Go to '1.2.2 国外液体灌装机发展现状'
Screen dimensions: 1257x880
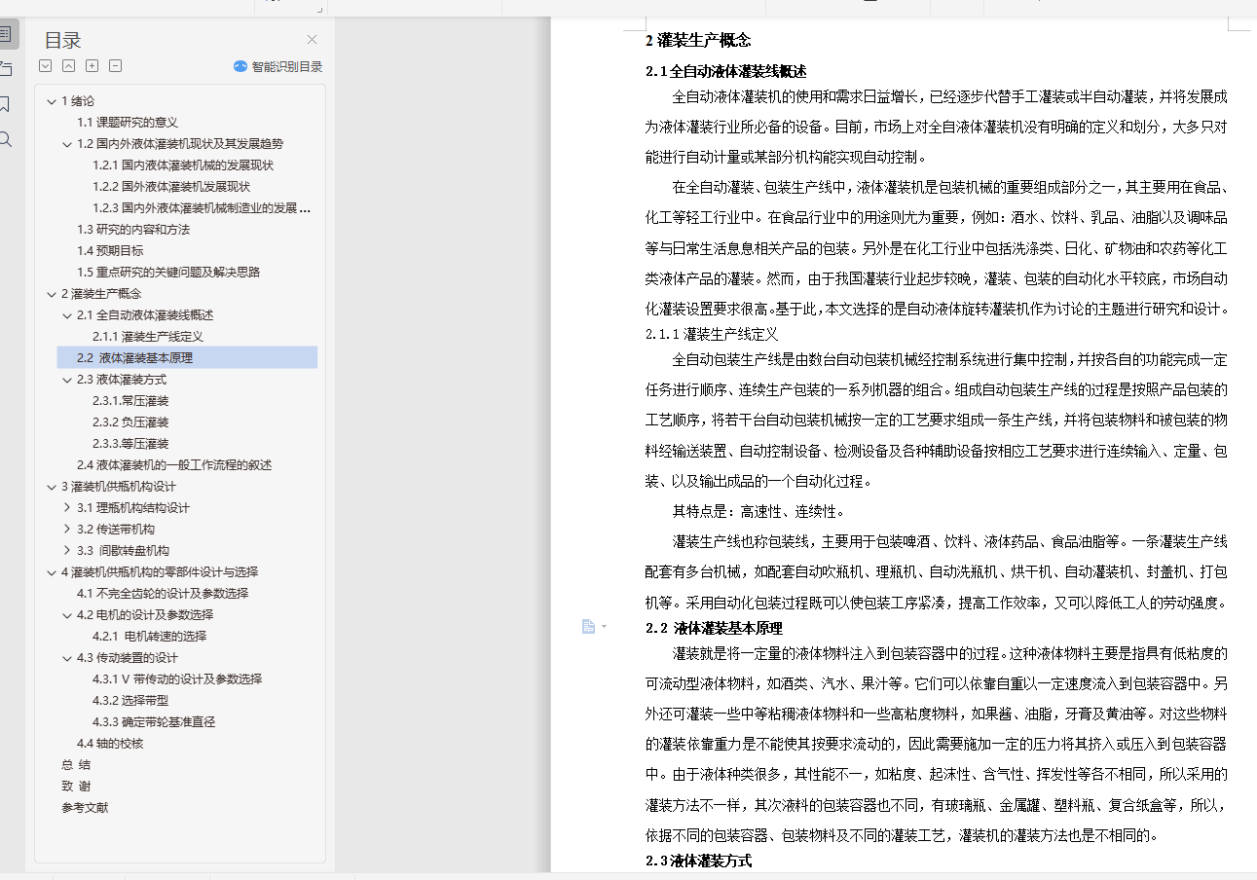coord(171,186)
